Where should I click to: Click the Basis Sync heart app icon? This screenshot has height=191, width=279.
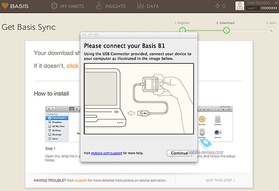pyautogui.click(x=202, y=119)
